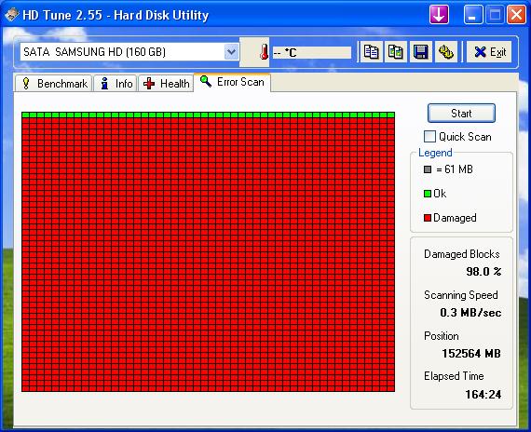Select the SATA SAMSUNG HD drive combo box
Viewport: 531px width, 432px height.
pos(129,52)
